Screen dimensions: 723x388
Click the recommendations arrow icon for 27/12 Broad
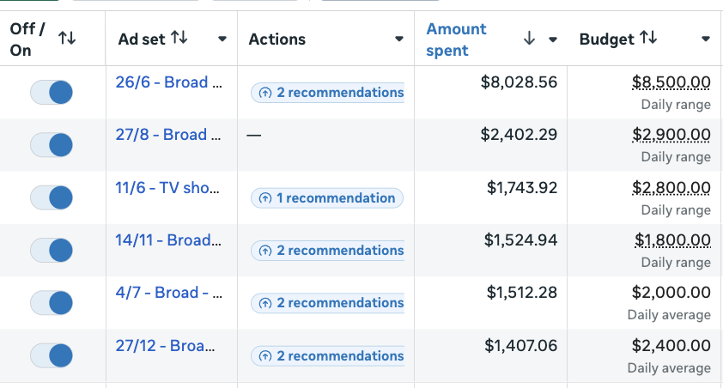coord(265,355)
